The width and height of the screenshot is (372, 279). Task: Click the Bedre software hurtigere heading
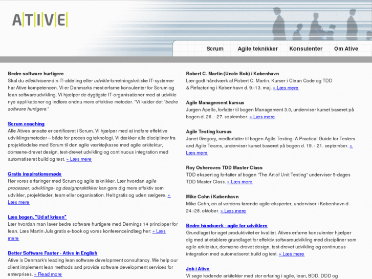(x=36, y=74)
